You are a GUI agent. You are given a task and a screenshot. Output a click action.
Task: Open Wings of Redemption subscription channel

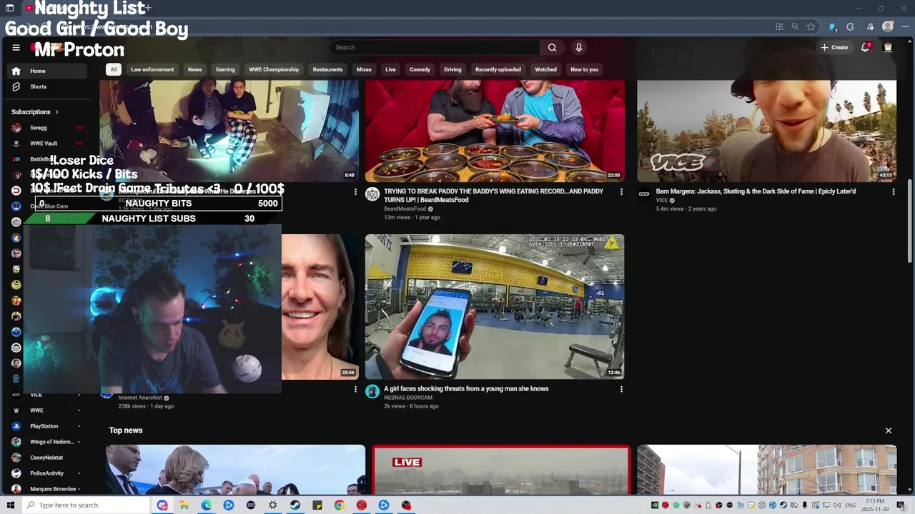point(47,442)
